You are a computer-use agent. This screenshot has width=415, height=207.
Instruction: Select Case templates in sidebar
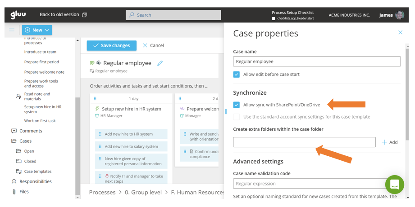pos(37,172)
